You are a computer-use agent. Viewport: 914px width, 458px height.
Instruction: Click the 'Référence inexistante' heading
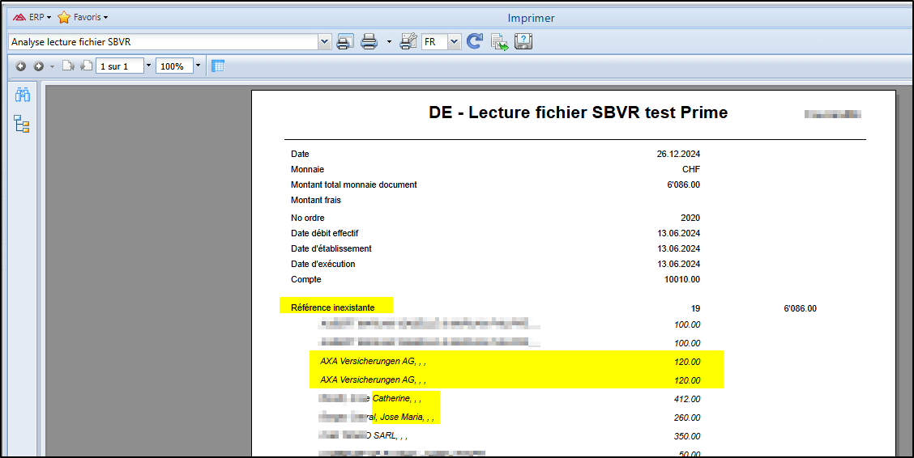(x=333, y=307)
